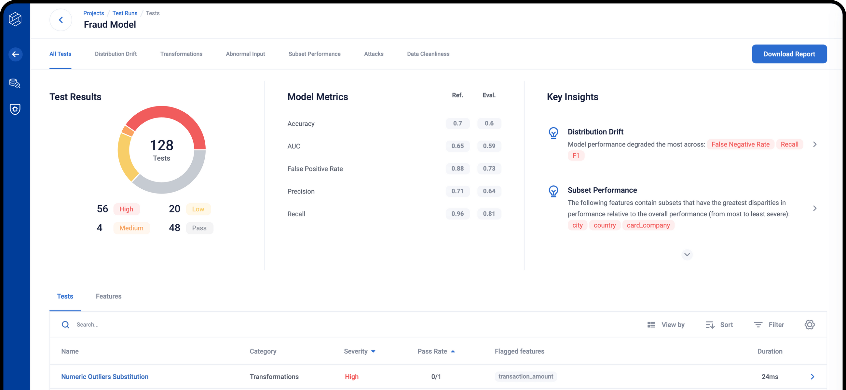Viewport: 846px width, 390px height.
Task: Open the shield model protection icon in sidebar
Action: click(x=15, y=109)
